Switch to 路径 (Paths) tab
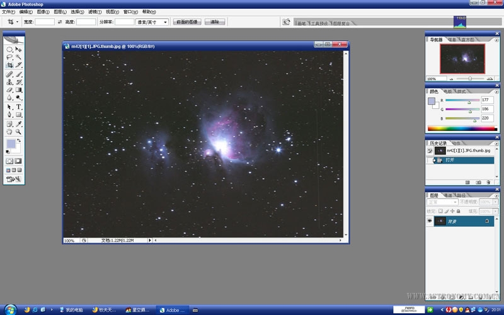The height and width of the screenshot is (315, 504). (x=461, y=195)
